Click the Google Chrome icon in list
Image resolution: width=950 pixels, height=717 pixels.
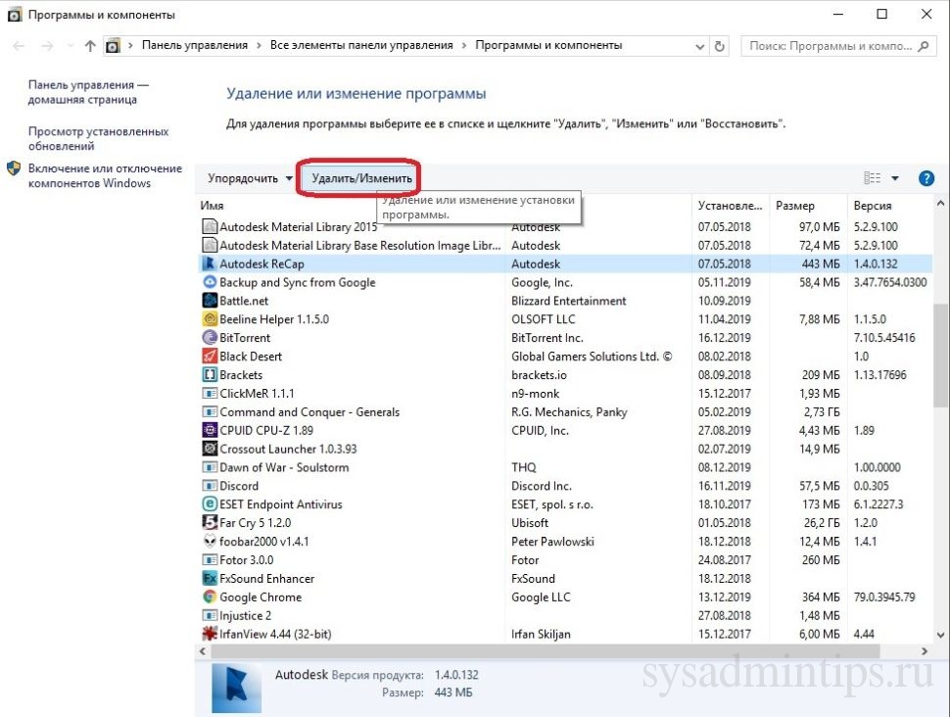point(210,597)
